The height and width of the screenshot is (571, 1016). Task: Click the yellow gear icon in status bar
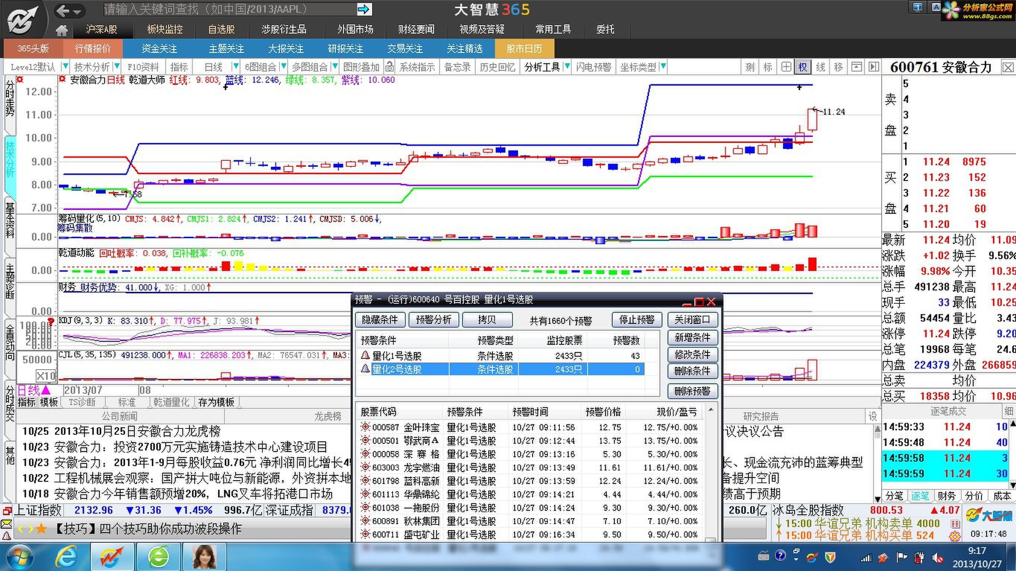click(x=955, y=536)
